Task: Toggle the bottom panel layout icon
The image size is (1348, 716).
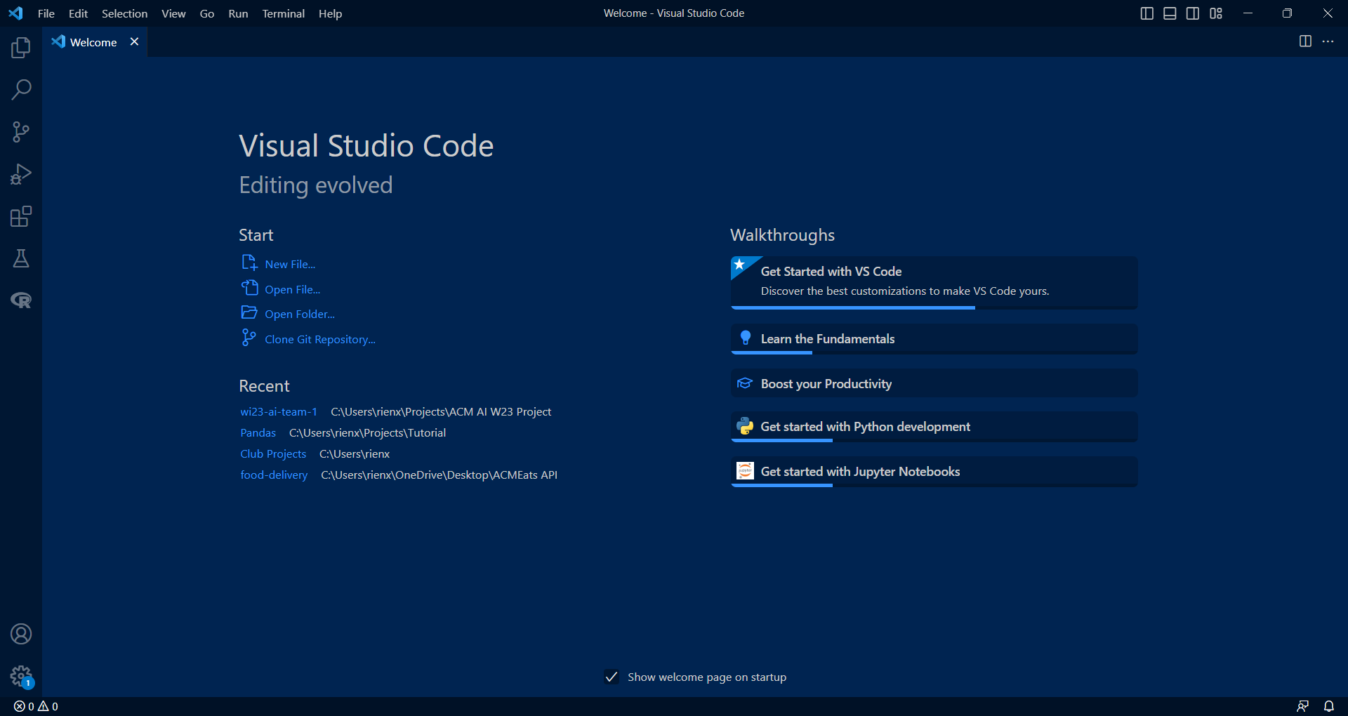Action: 1170,13
